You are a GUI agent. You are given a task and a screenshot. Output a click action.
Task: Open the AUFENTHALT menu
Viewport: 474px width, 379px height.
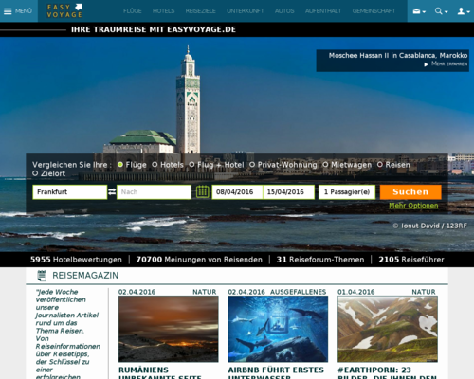pyautogui.click(x=323, y=11)
